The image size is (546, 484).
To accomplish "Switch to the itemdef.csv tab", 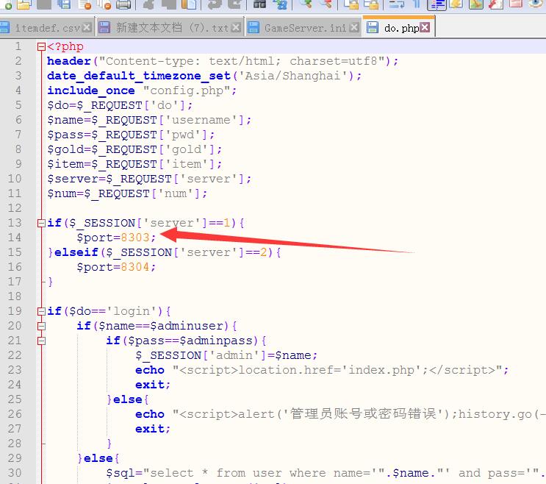I will [47, 27].
